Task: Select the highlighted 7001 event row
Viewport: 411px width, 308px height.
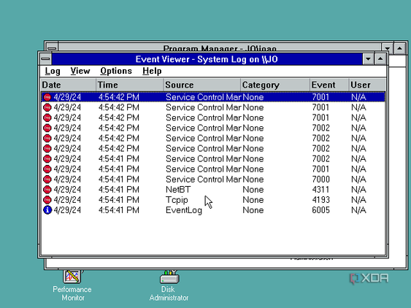Action: click(x=213, y=97)
